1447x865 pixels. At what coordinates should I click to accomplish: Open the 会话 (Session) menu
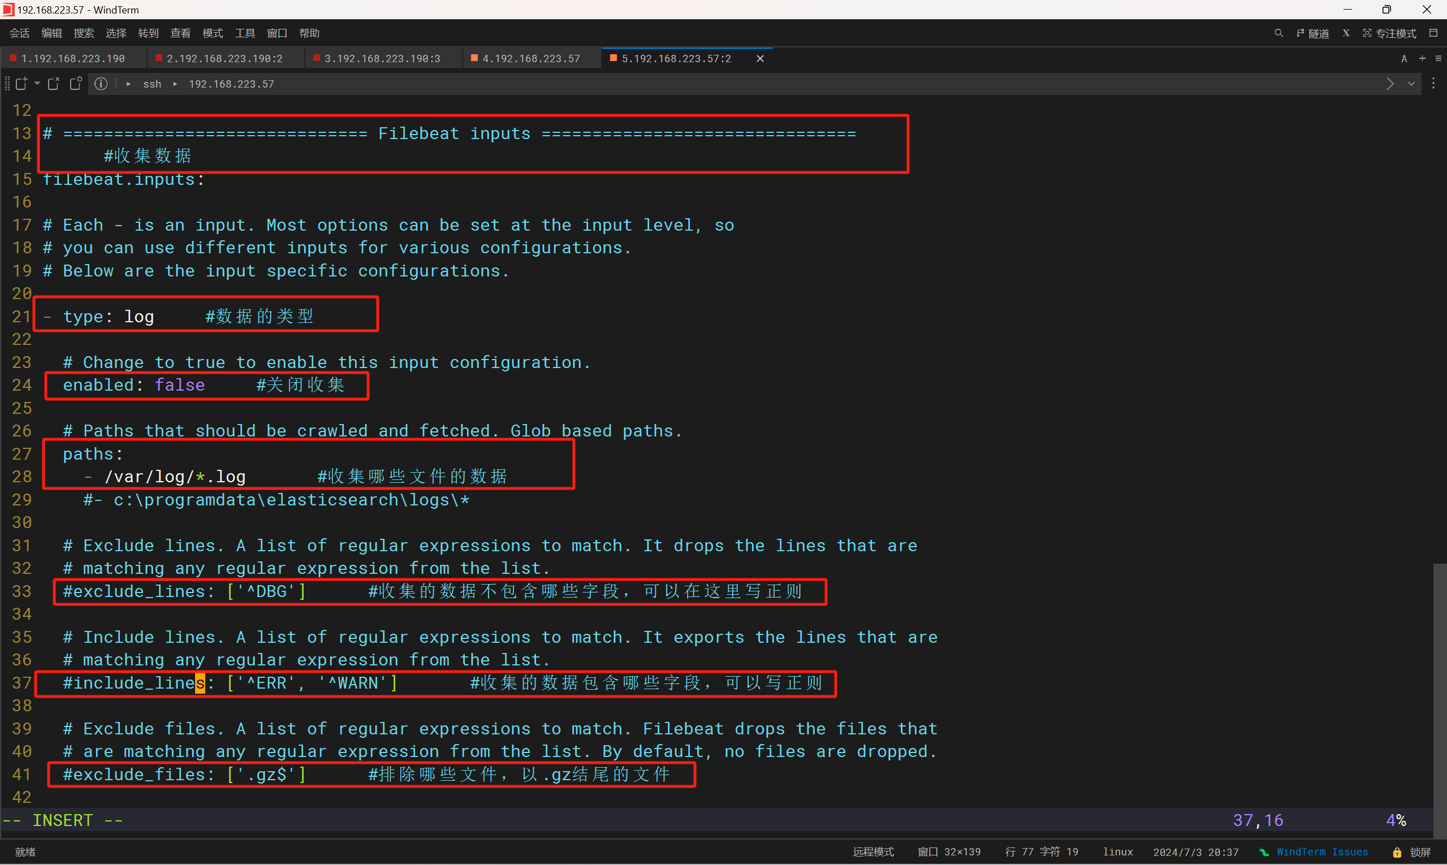pyautogui.click(x=19, y=33)
